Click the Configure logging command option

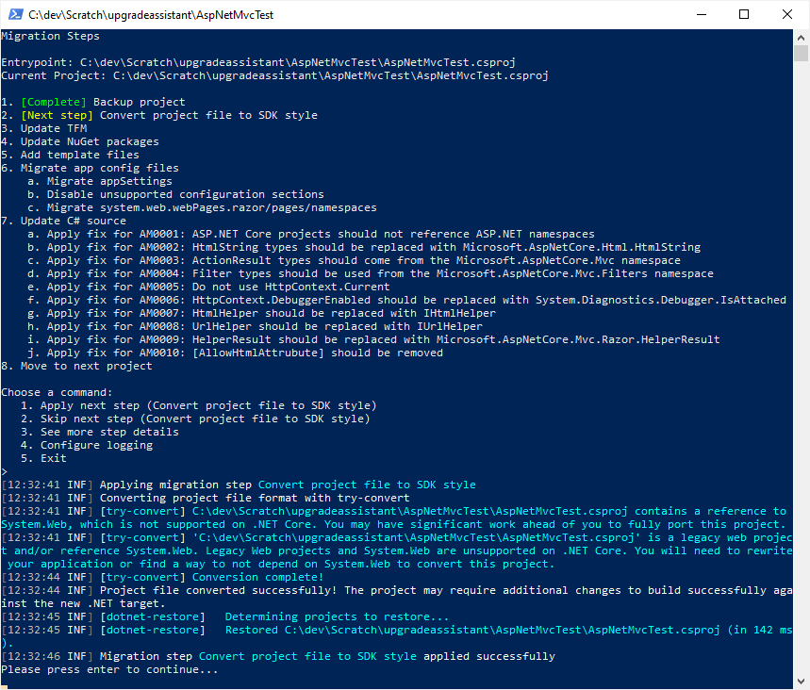tap(85, 444)
